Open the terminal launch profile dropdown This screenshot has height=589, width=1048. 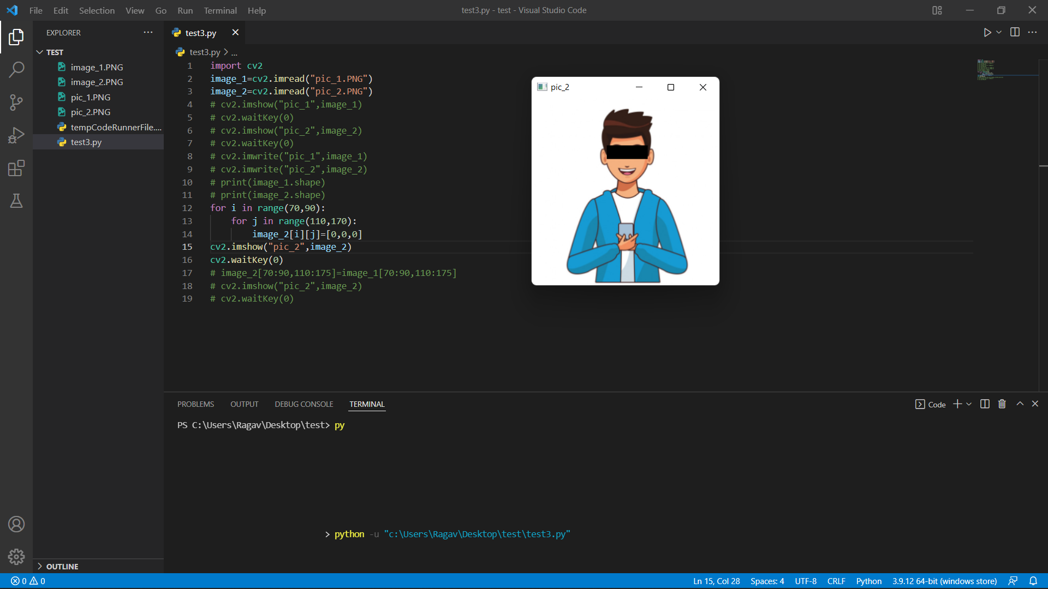(969, 404)
